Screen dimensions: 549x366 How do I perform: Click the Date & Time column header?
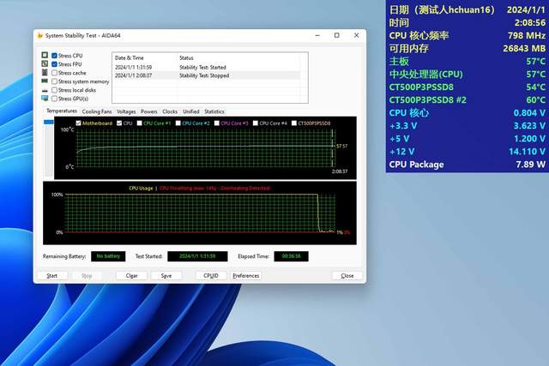145,57
